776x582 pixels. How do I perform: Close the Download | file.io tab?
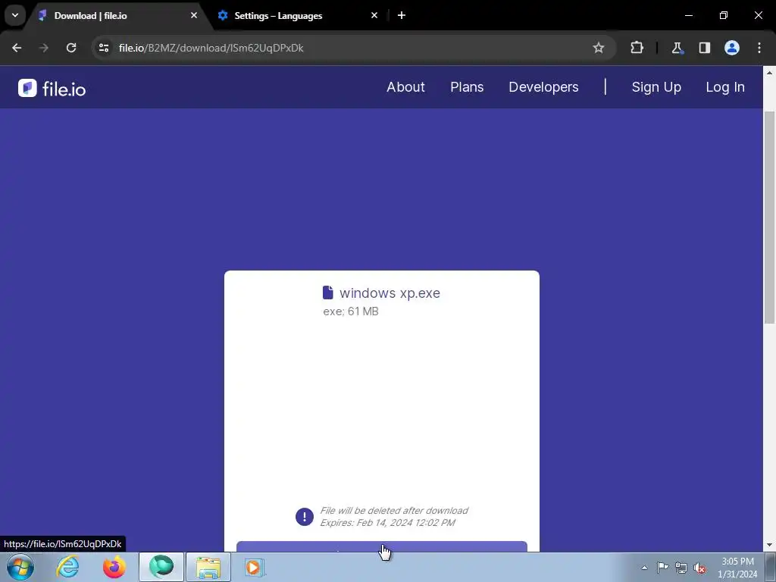[194, 15]
